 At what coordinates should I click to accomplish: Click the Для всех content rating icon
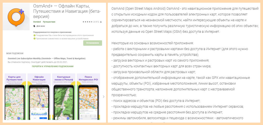pyautogui.click(x=35, y=26)
